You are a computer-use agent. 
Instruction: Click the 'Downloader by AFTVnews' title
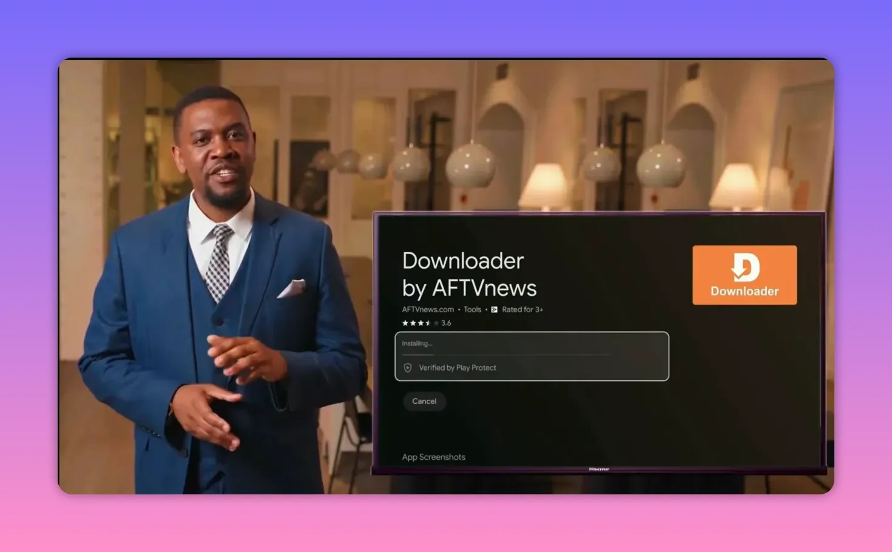click(x=469, y=274)
